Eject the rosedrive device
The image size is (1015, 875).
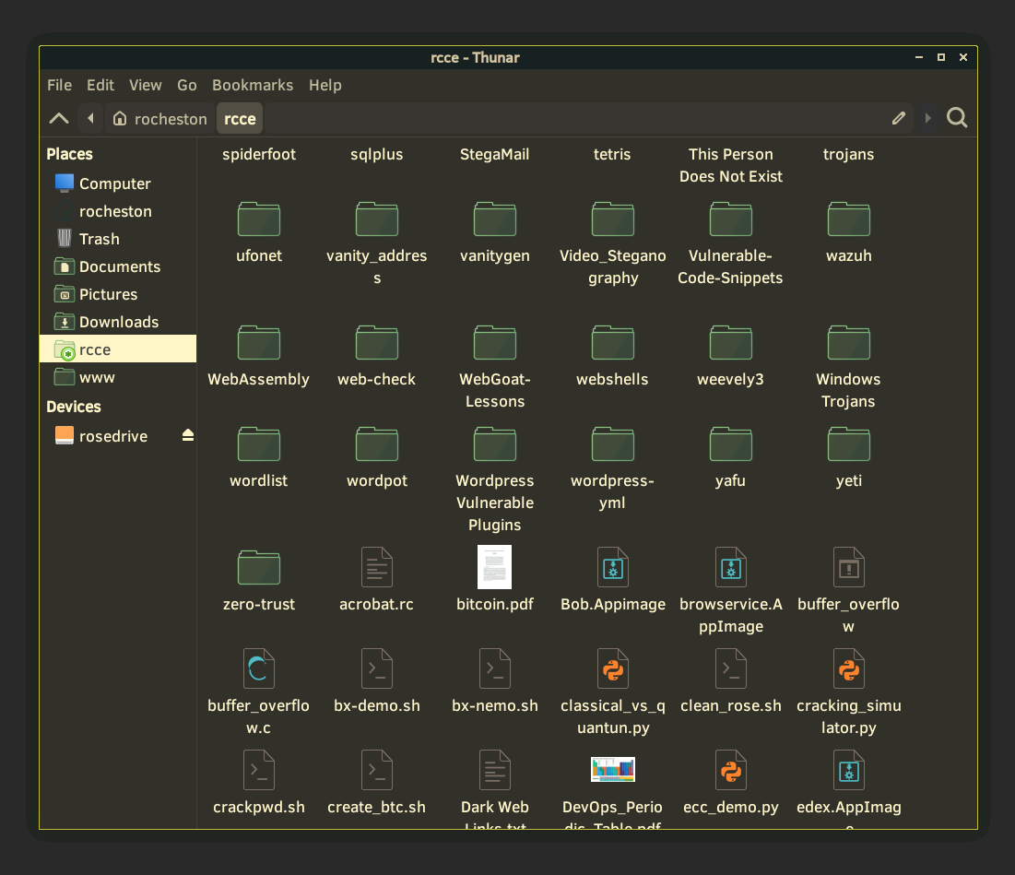coord(188,435)
